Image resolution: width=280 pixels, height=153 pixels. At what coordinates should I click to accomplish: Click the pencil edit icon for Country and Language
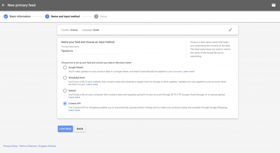(230, 30)
